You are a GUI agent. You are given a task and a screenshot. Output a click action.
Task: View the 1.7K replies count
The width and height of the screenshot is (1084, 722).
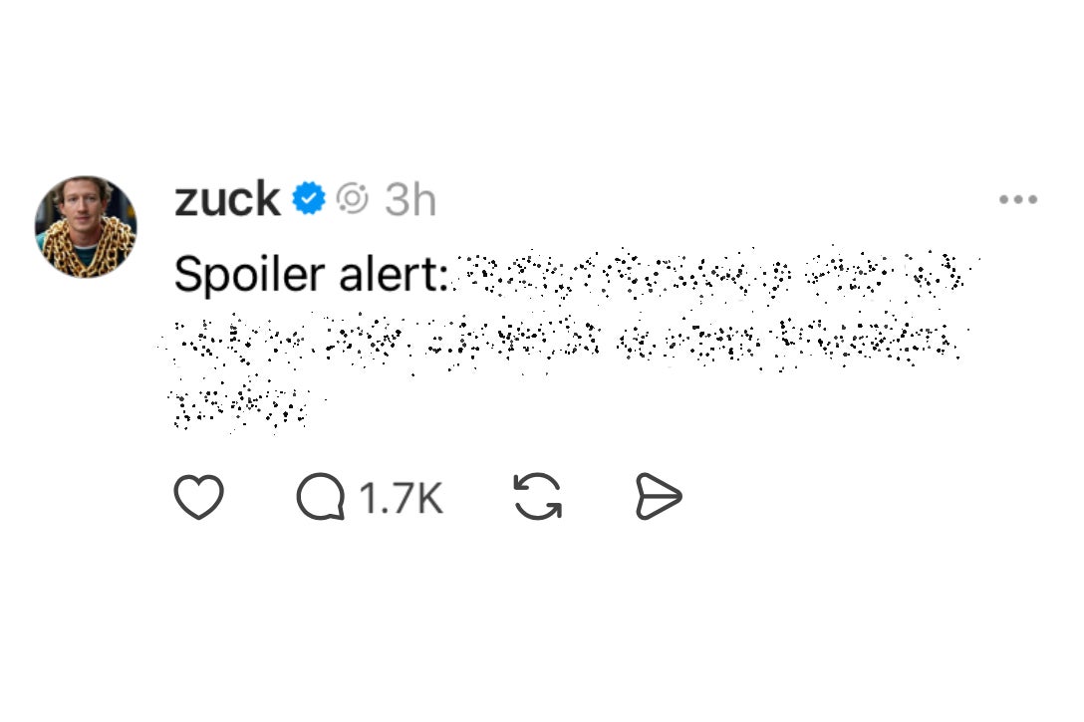[x=401, y=497]
